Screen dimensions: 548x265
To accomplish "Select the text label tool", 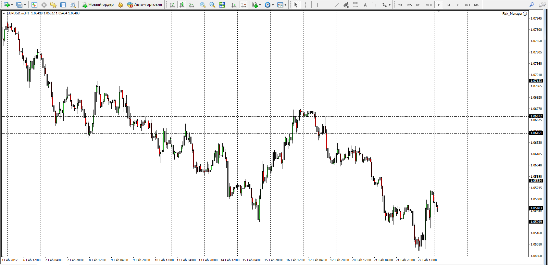I will point(375,5).
